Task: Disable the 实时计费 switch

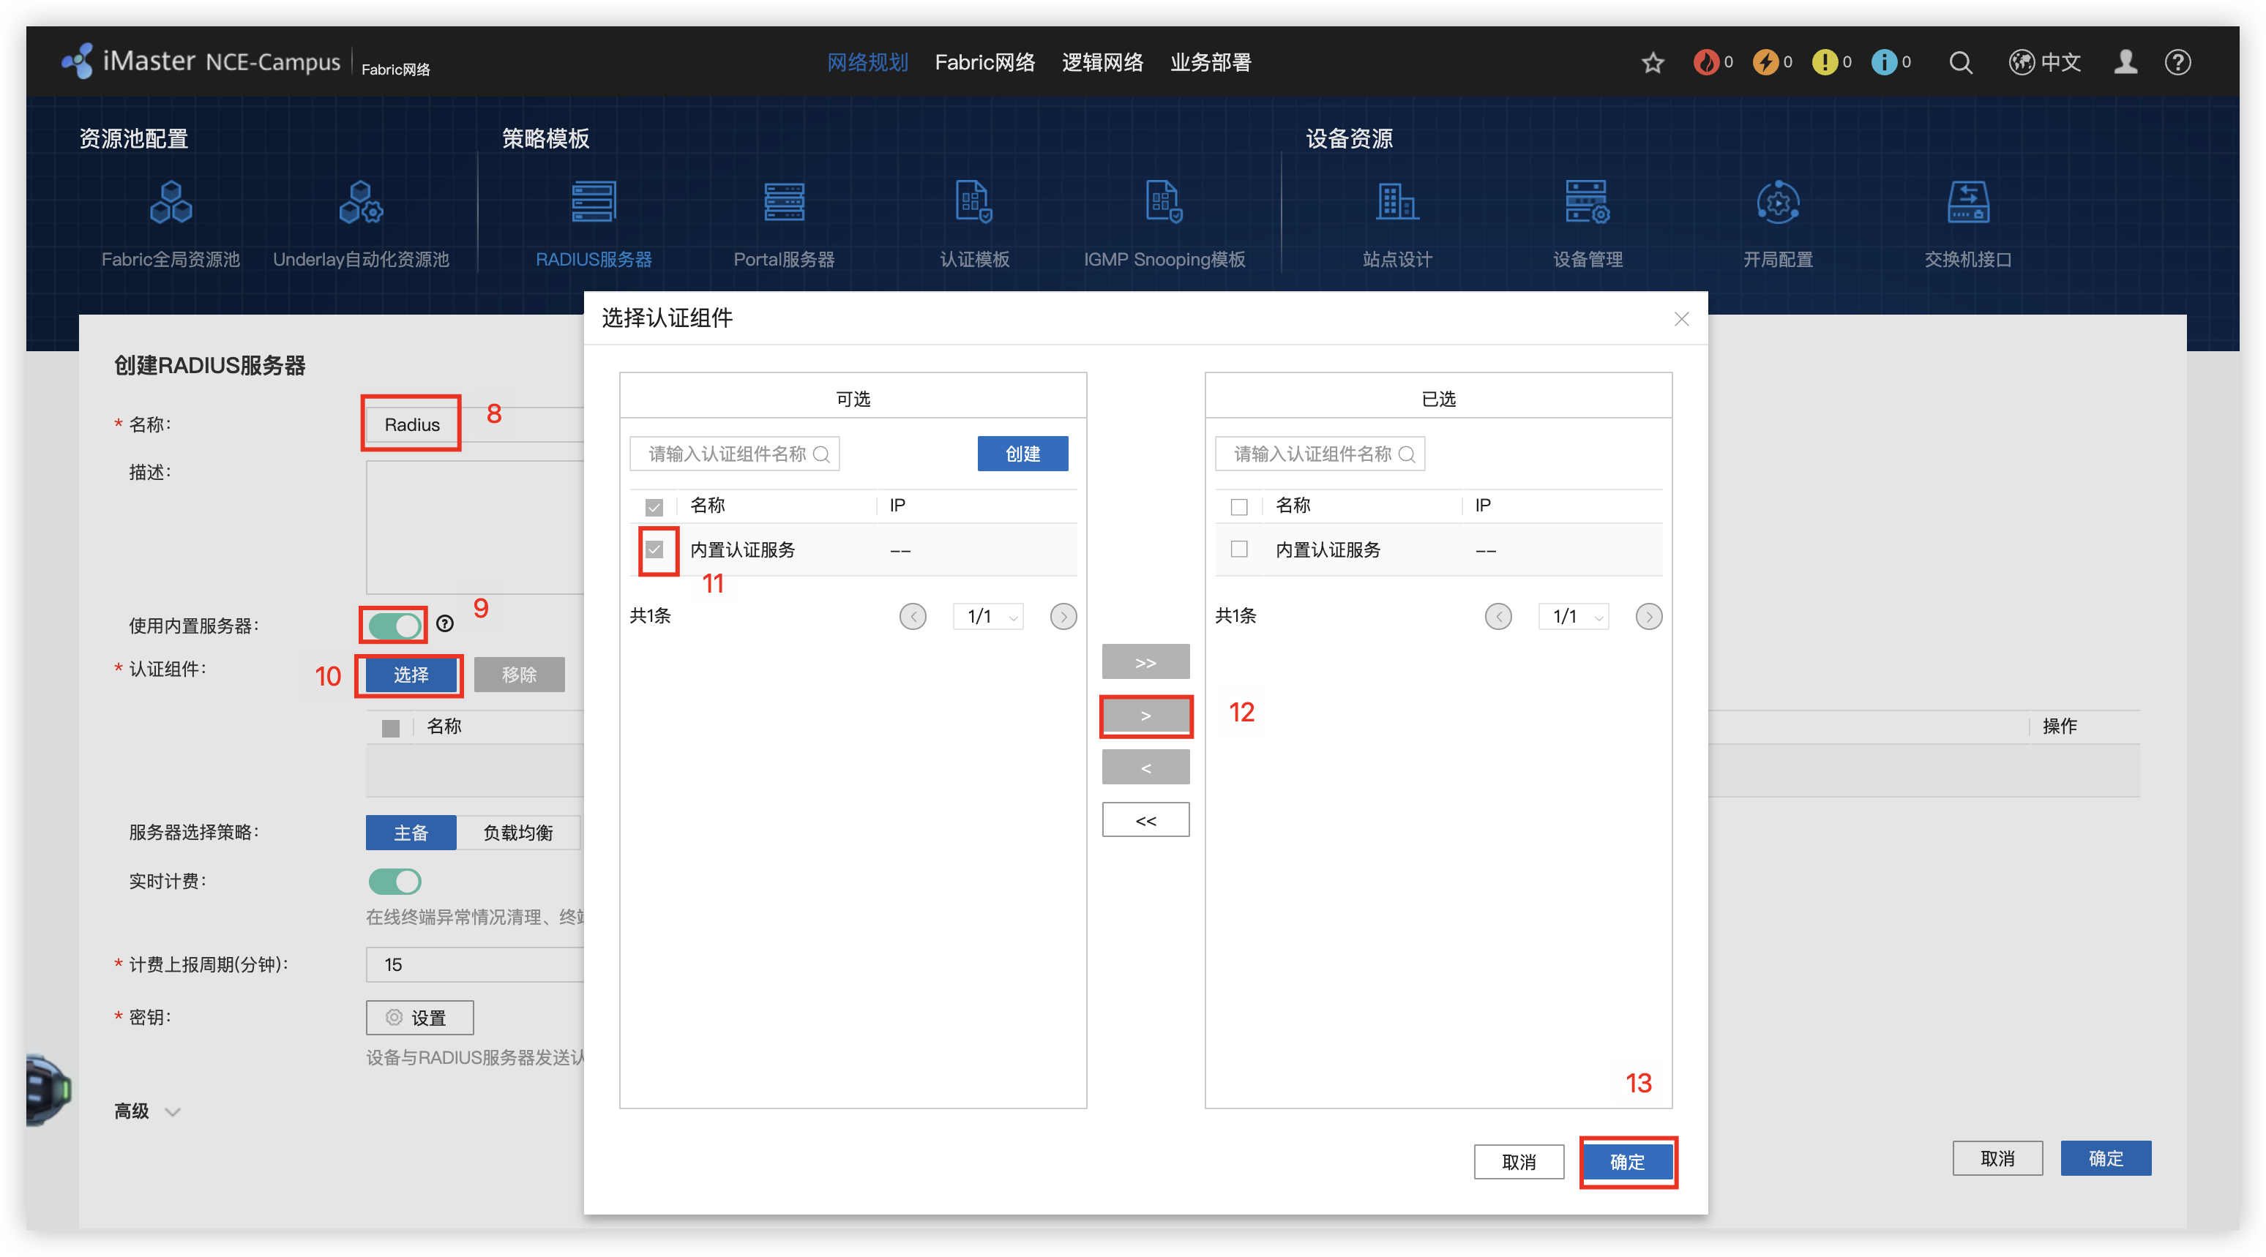Action: coord(394,882)
